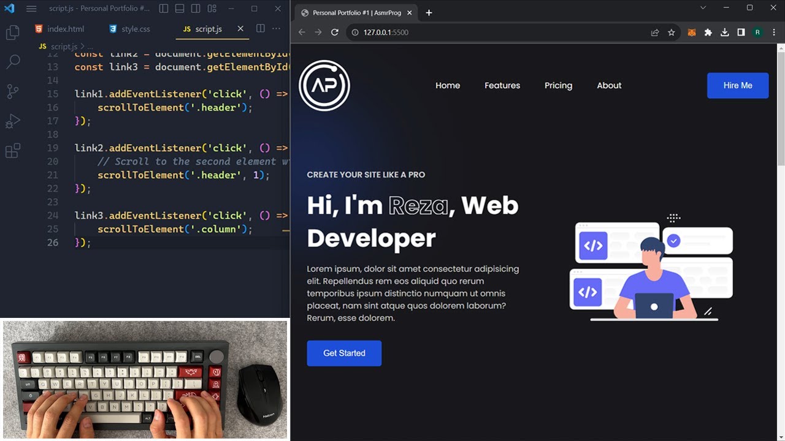The image size is (785, 441).
Task: View site information icon in address bar
Action: click(x=355, y=32)
